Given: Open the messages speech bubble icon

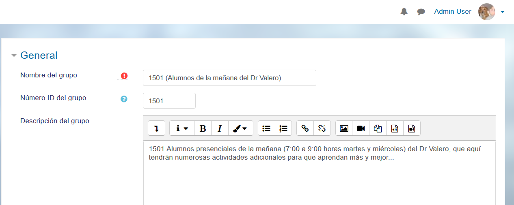Looking at the screenshot, I should click(421, 12).
